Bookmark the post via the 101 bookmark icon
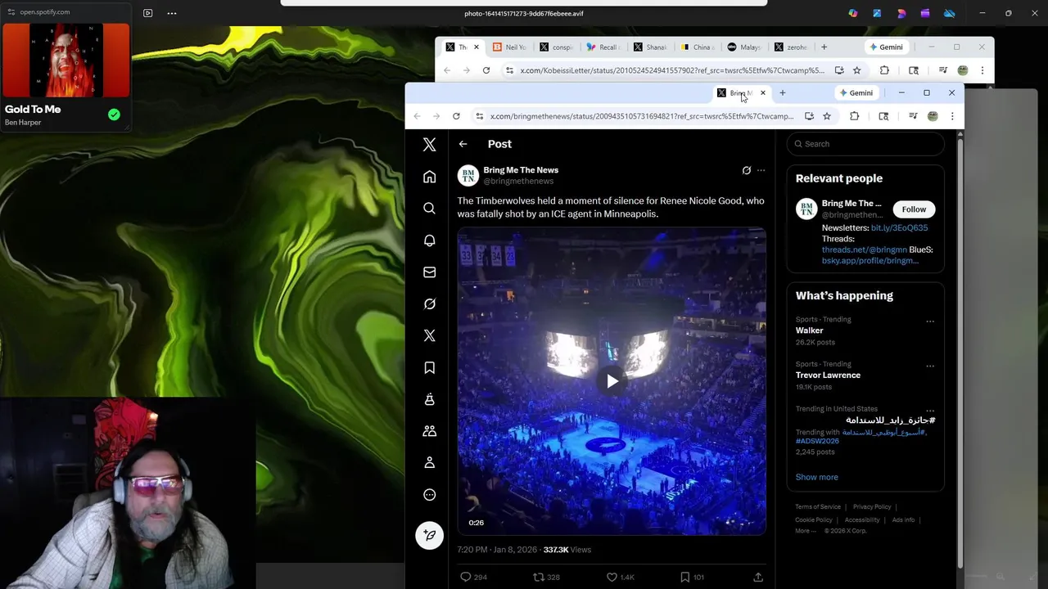 [x=684, y=577]
